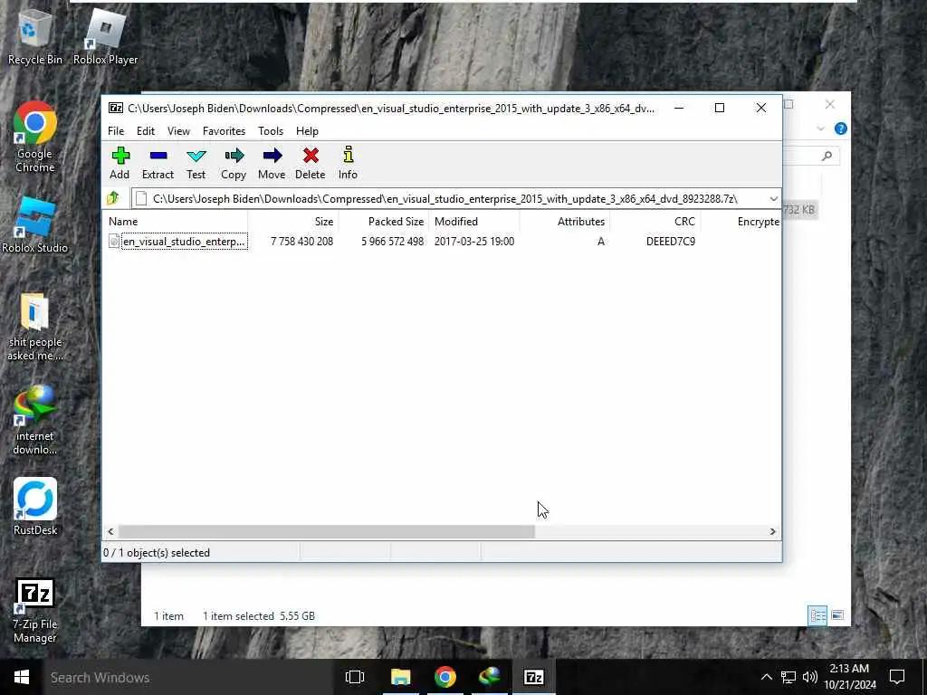Expand the Explorer ribbon chevron
This screenshot has width=927, height=695.
(820, 129)
